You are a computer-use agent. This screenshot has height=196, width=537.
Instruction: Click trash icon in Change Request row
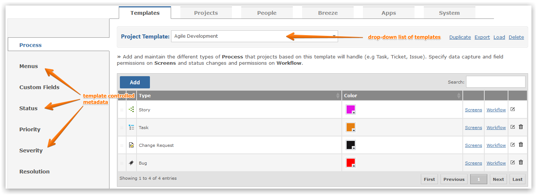(521, 145)
